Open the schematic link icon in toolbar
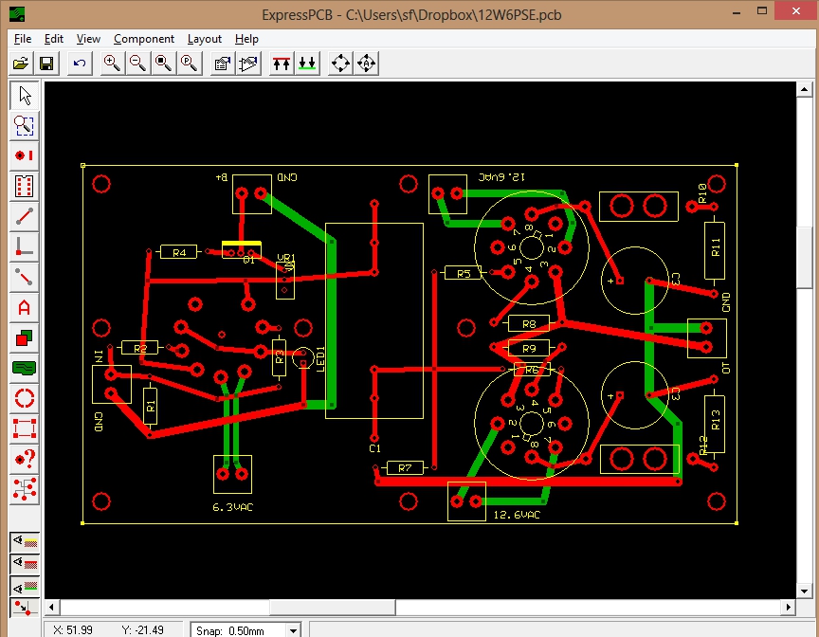 (x=248, y=64)
